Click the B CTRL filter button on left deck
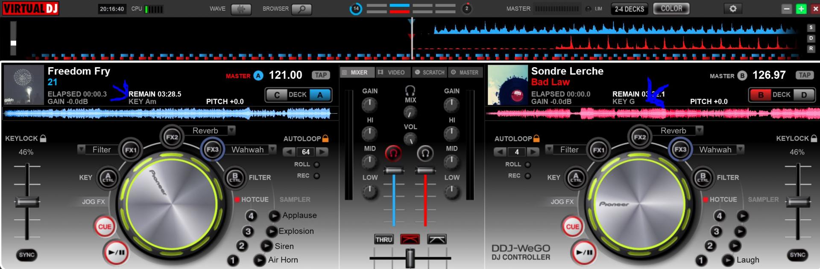 click(234, 177)
